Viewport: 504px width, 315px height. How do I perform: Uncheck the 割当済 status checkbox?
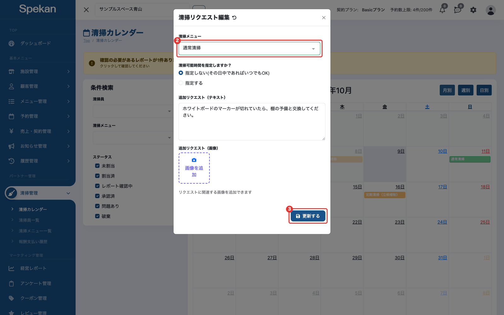pos(97,176)
